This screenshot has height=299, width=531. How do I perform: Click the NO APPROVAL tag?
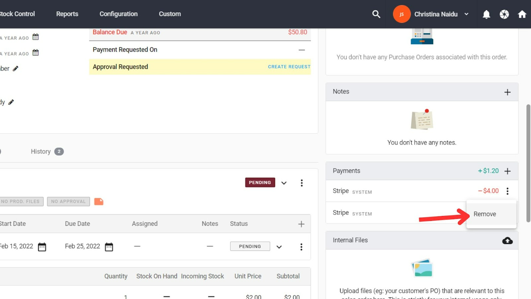(x=68, y=201)
